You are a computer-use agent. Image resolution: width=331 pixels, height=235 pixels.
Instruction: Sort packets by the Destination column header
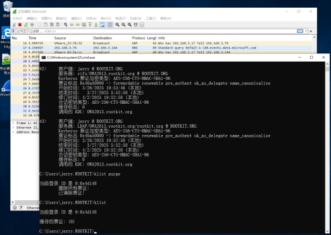(x=112, y=38)
